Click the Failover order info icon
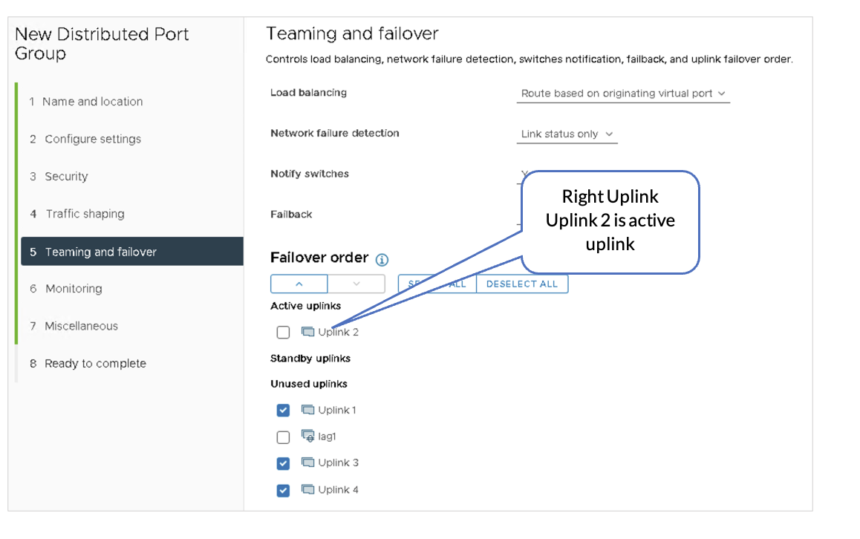 (x=382, y=259)
